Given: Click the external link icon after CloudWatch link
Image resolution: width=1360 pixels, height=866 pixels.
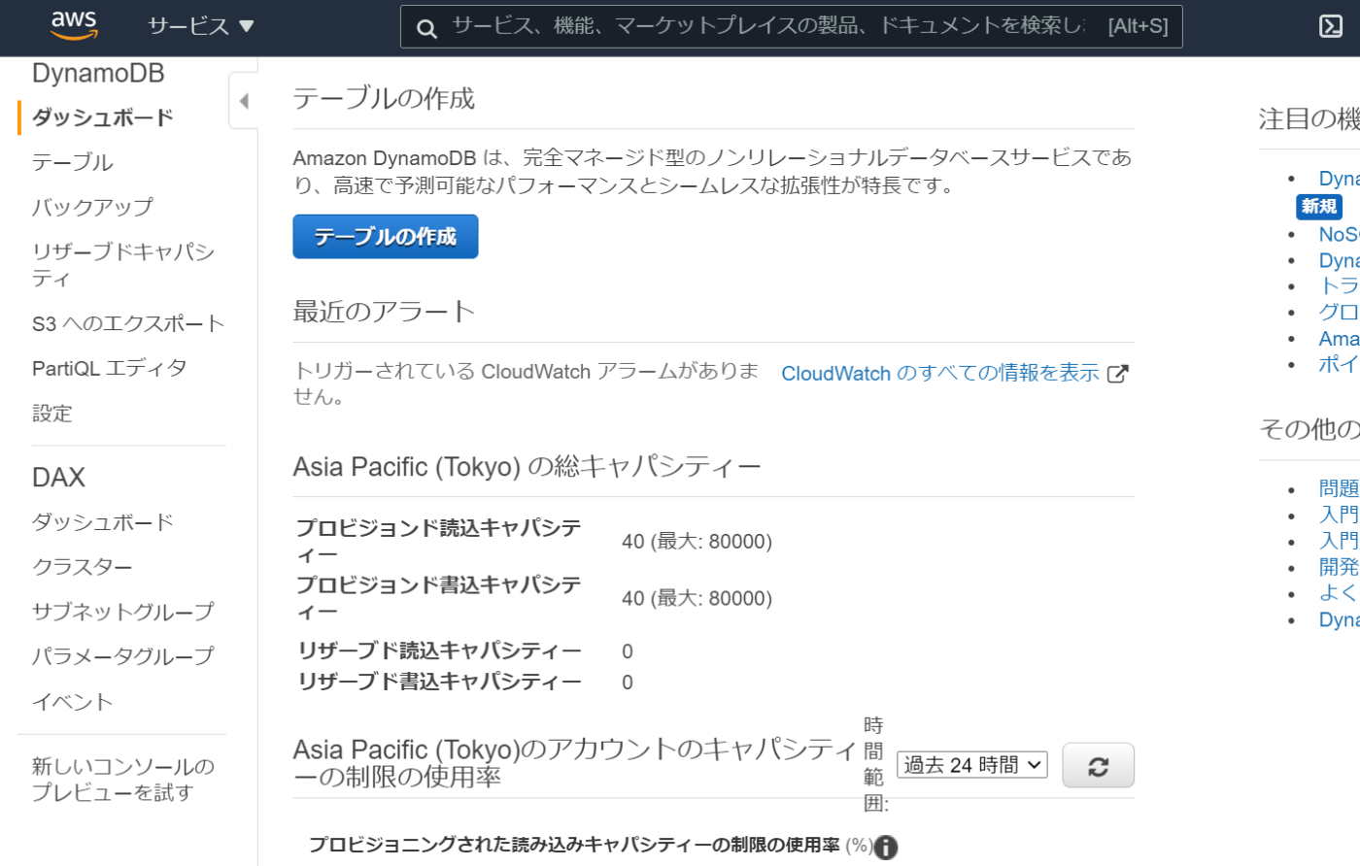Looking at the screenshot, I should click(1118, 374).
